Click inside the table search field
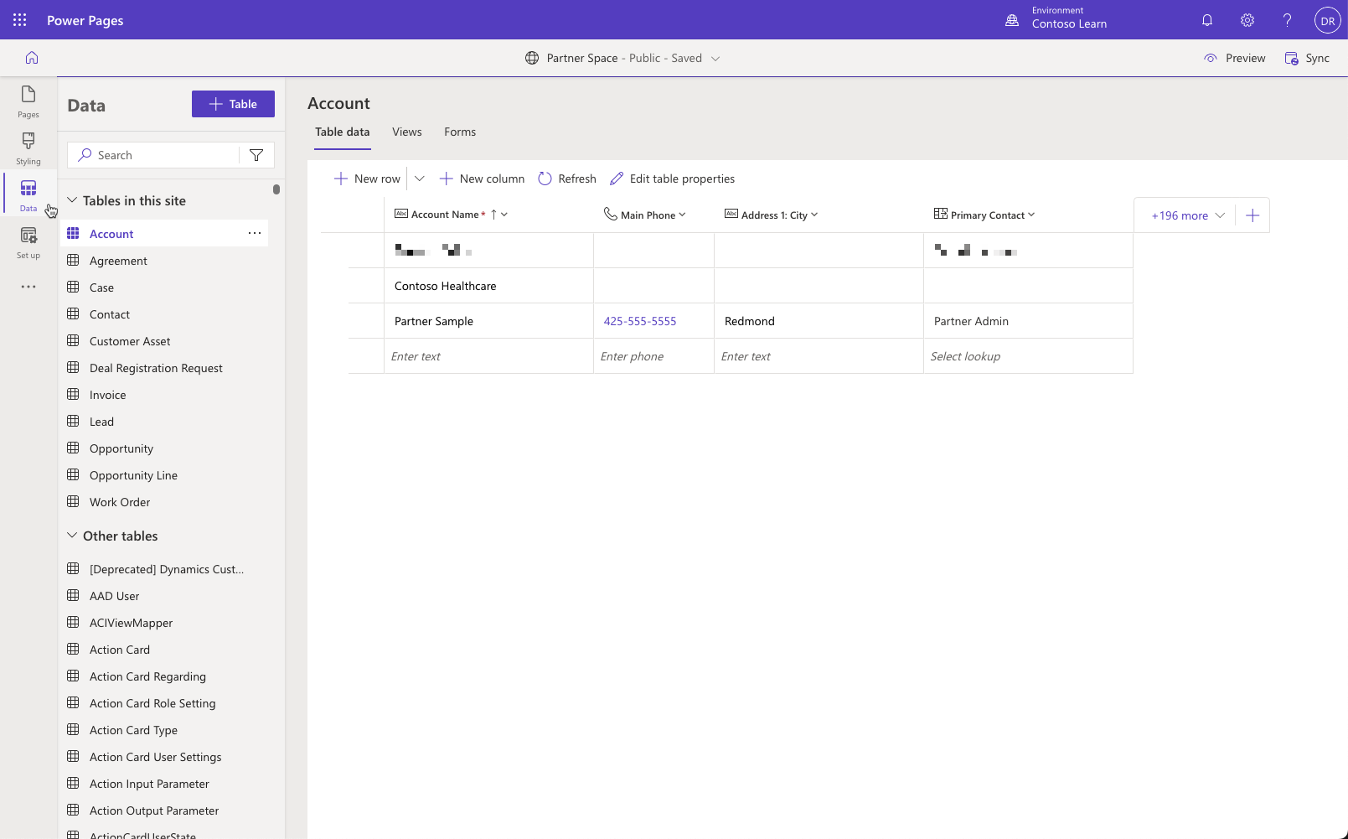 (159, 154)
